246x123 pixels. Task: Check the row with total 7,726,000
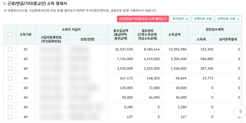(x=10, y=59)
